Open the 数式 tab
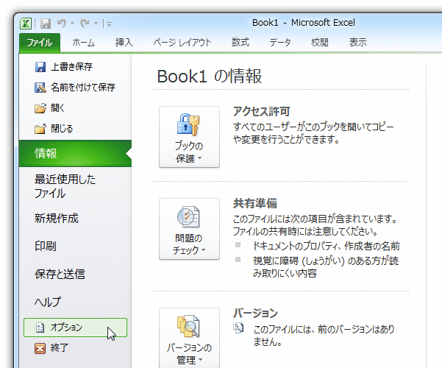442x368 pixels. pos(240,43)
